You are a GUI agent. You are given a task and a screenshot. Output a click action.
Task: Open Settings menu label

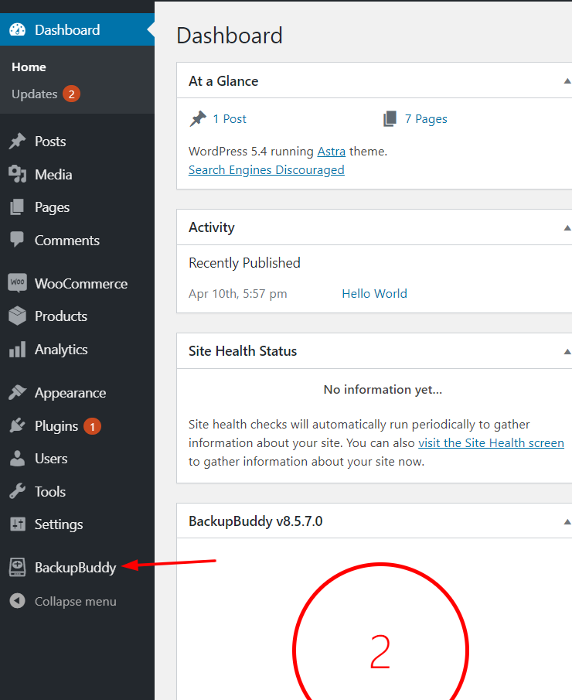coord(59,524)
